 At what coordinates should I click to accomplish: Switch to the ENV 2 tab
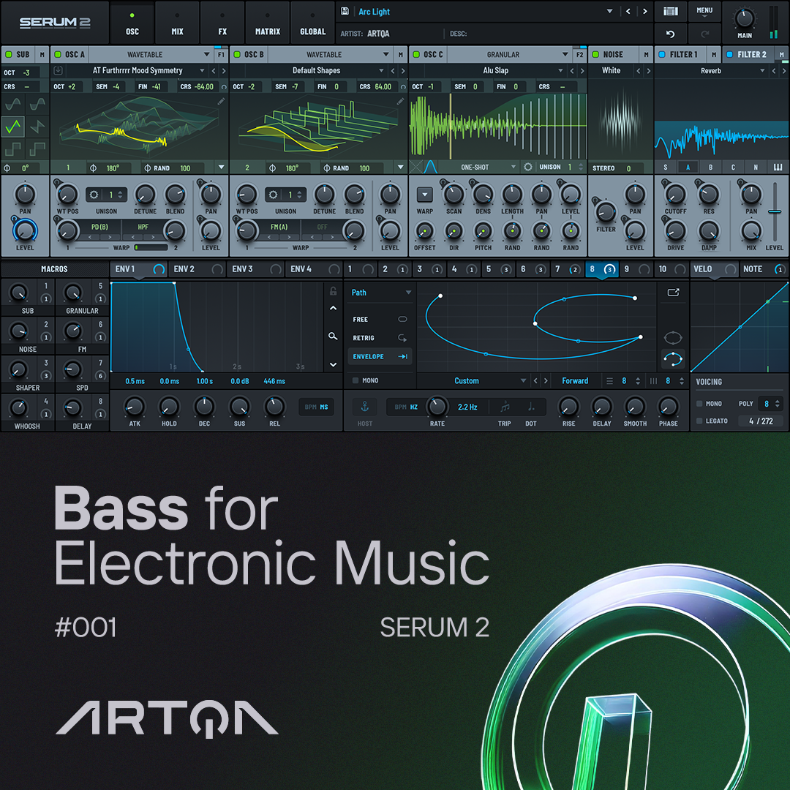(x=184, y=269)
